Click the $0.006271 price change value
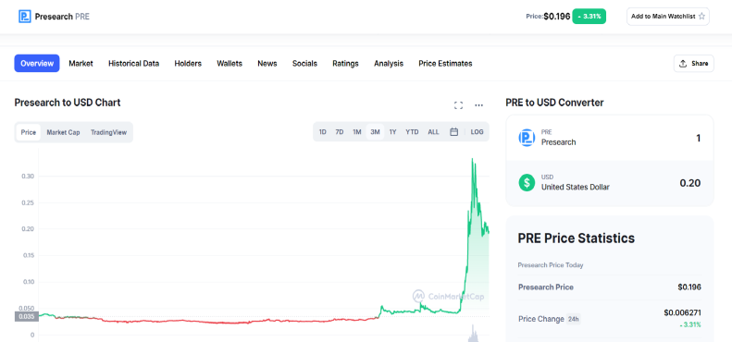Viewport: 732px width, 342px height. pyautogui.click(x=682, y=312)
